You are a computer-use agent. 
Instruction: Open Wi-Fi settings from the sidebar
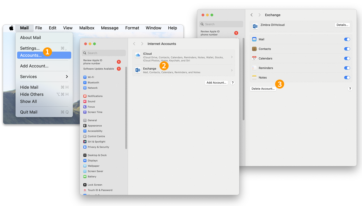tap(93, 77)
